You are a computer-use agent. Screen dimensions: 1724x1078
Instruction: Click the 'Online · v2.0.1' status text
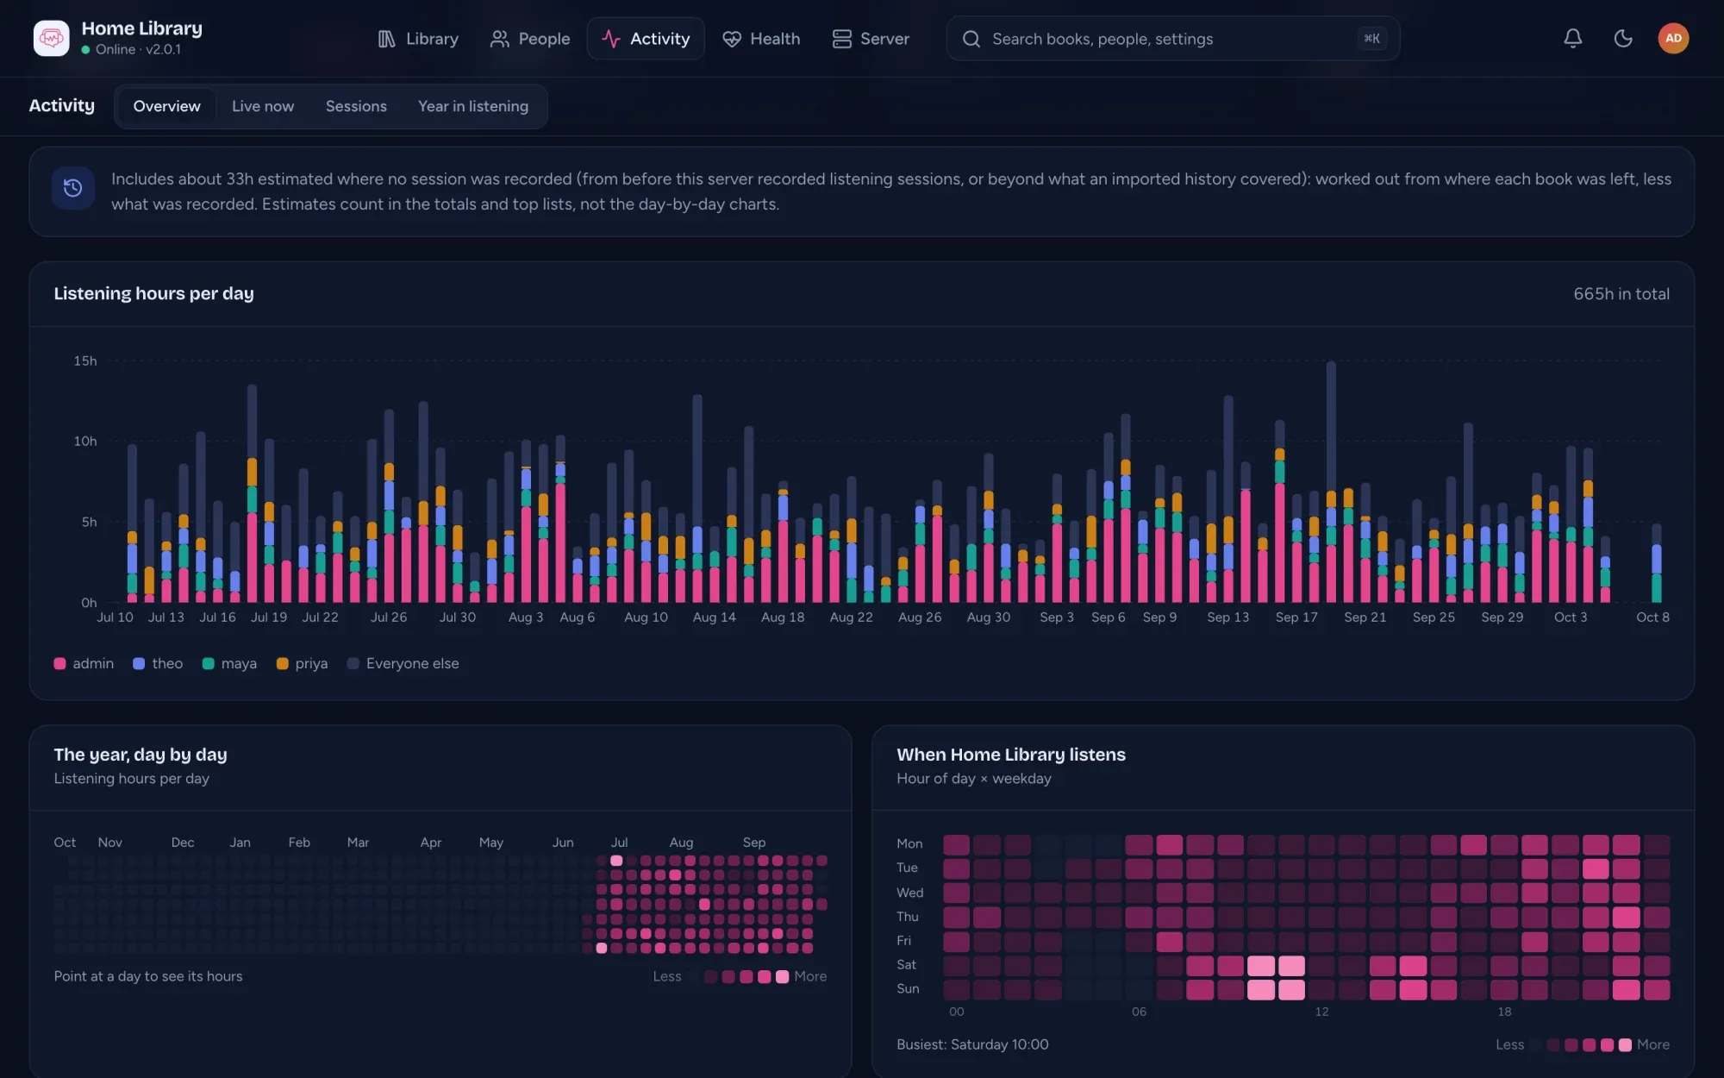(138, 50)
